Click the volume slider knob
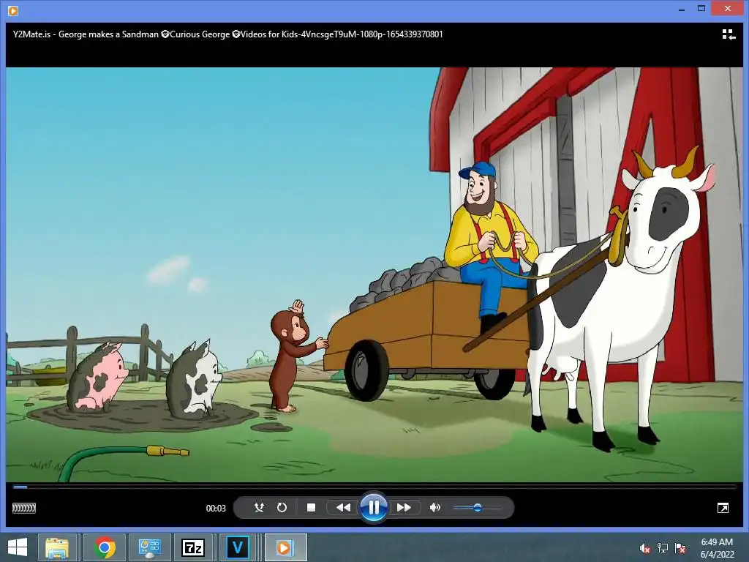Image resolution: width=749 pixels, height=562 pixels. [x=477, y=508]
